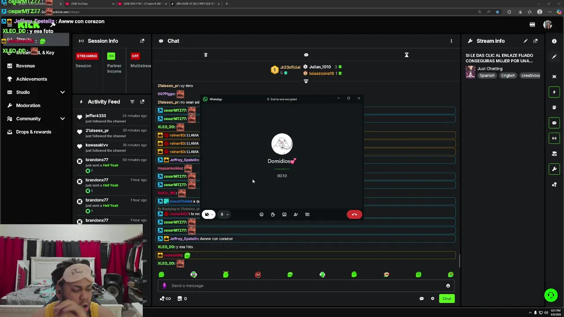Focus the Send a message field

click(306, 286)
